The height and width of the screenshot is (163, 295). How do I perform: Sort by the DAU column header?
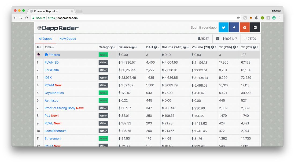(x=152, y=47)
